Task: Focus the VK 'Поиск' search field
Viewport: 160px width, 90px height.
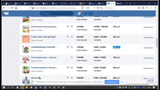Action: click(x=57, y=13)
